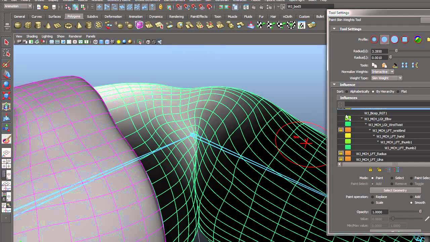Choose the Square brush profile
The image size is (430, 242).
click(x=404, y=40)
